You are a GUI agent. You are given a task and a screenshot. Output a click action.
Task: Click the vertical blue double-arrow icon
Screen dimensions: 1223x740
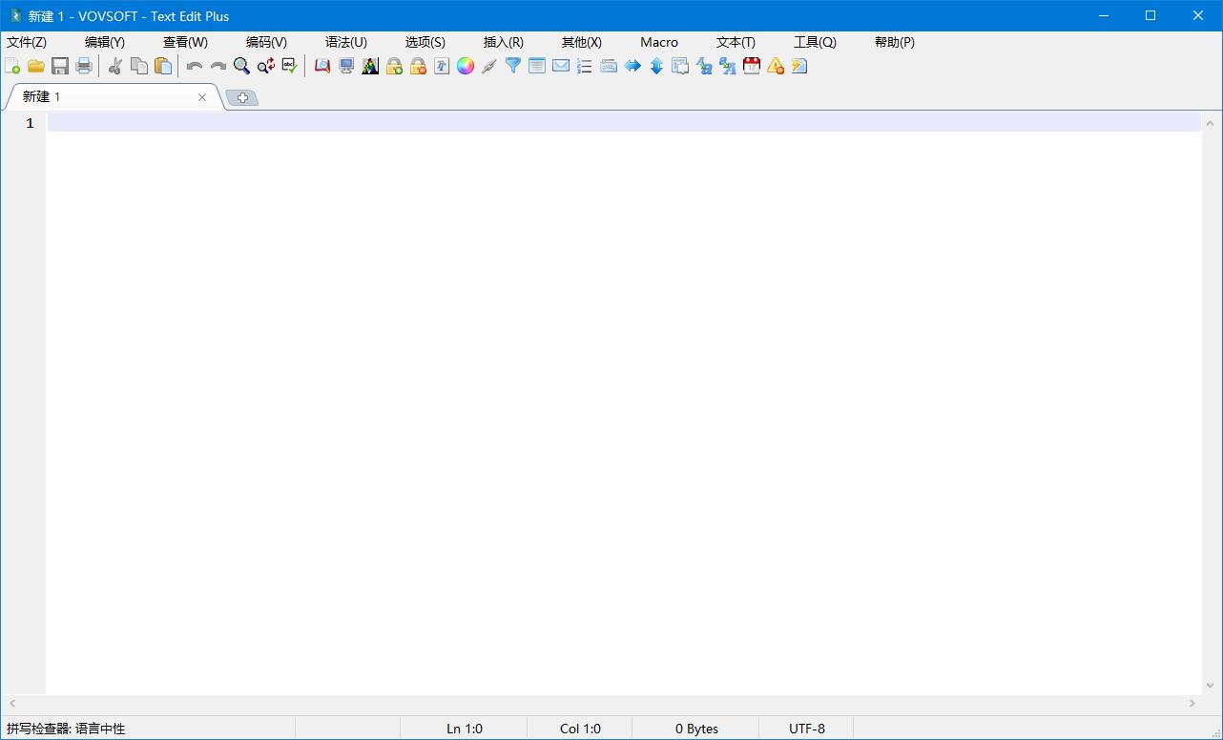point(656,66)
